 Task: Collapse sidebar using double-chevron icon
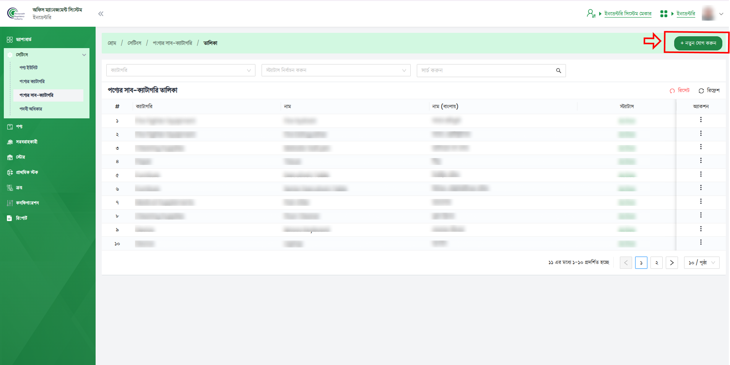click(101, 14)
